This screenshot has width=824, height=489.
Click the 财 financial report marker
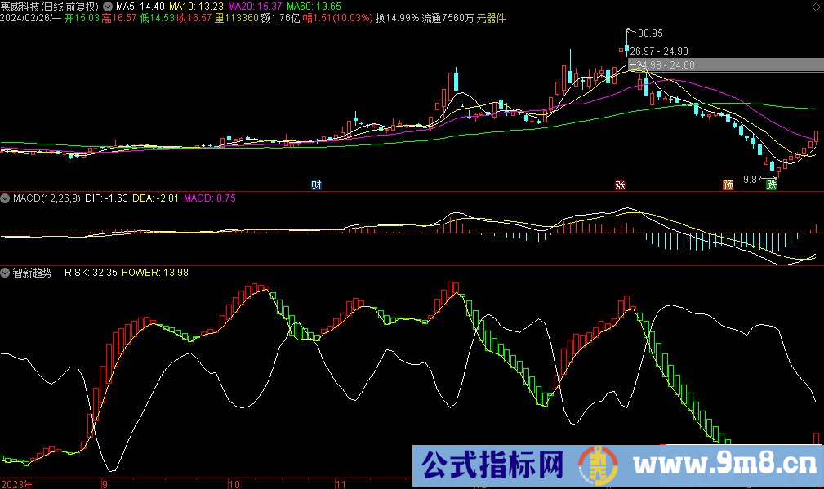tap(316, 184)
